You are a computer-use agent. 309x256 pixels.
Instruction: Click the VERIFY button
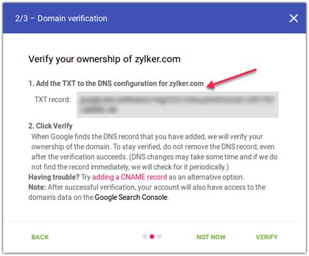[267, 237]
